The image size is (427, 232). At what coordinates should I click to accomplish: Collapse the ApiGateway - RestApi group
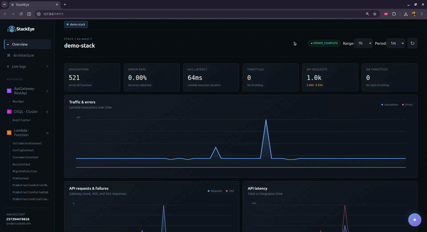(x=47, y=91)
